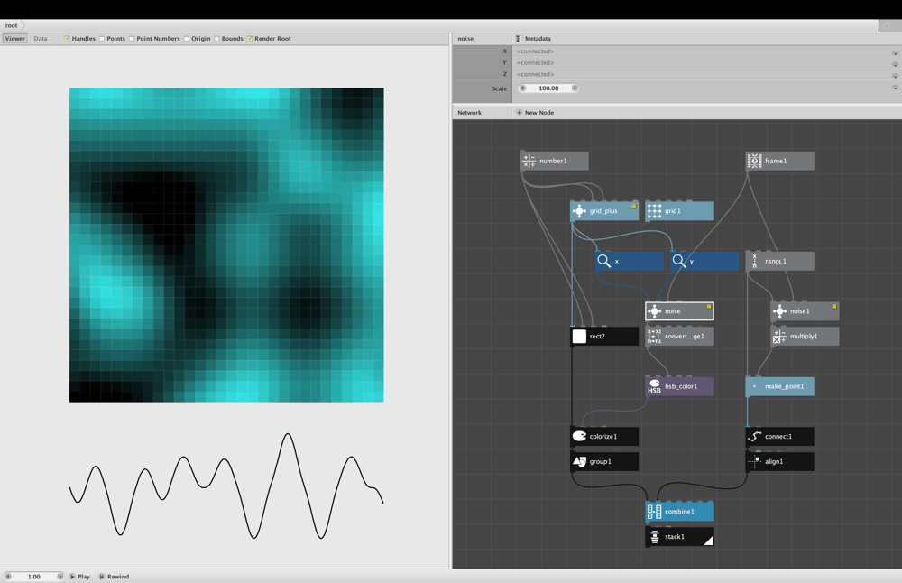Toggle the Handles checkbox
Viewport: 902px width, 583px height.
[67, 39]
